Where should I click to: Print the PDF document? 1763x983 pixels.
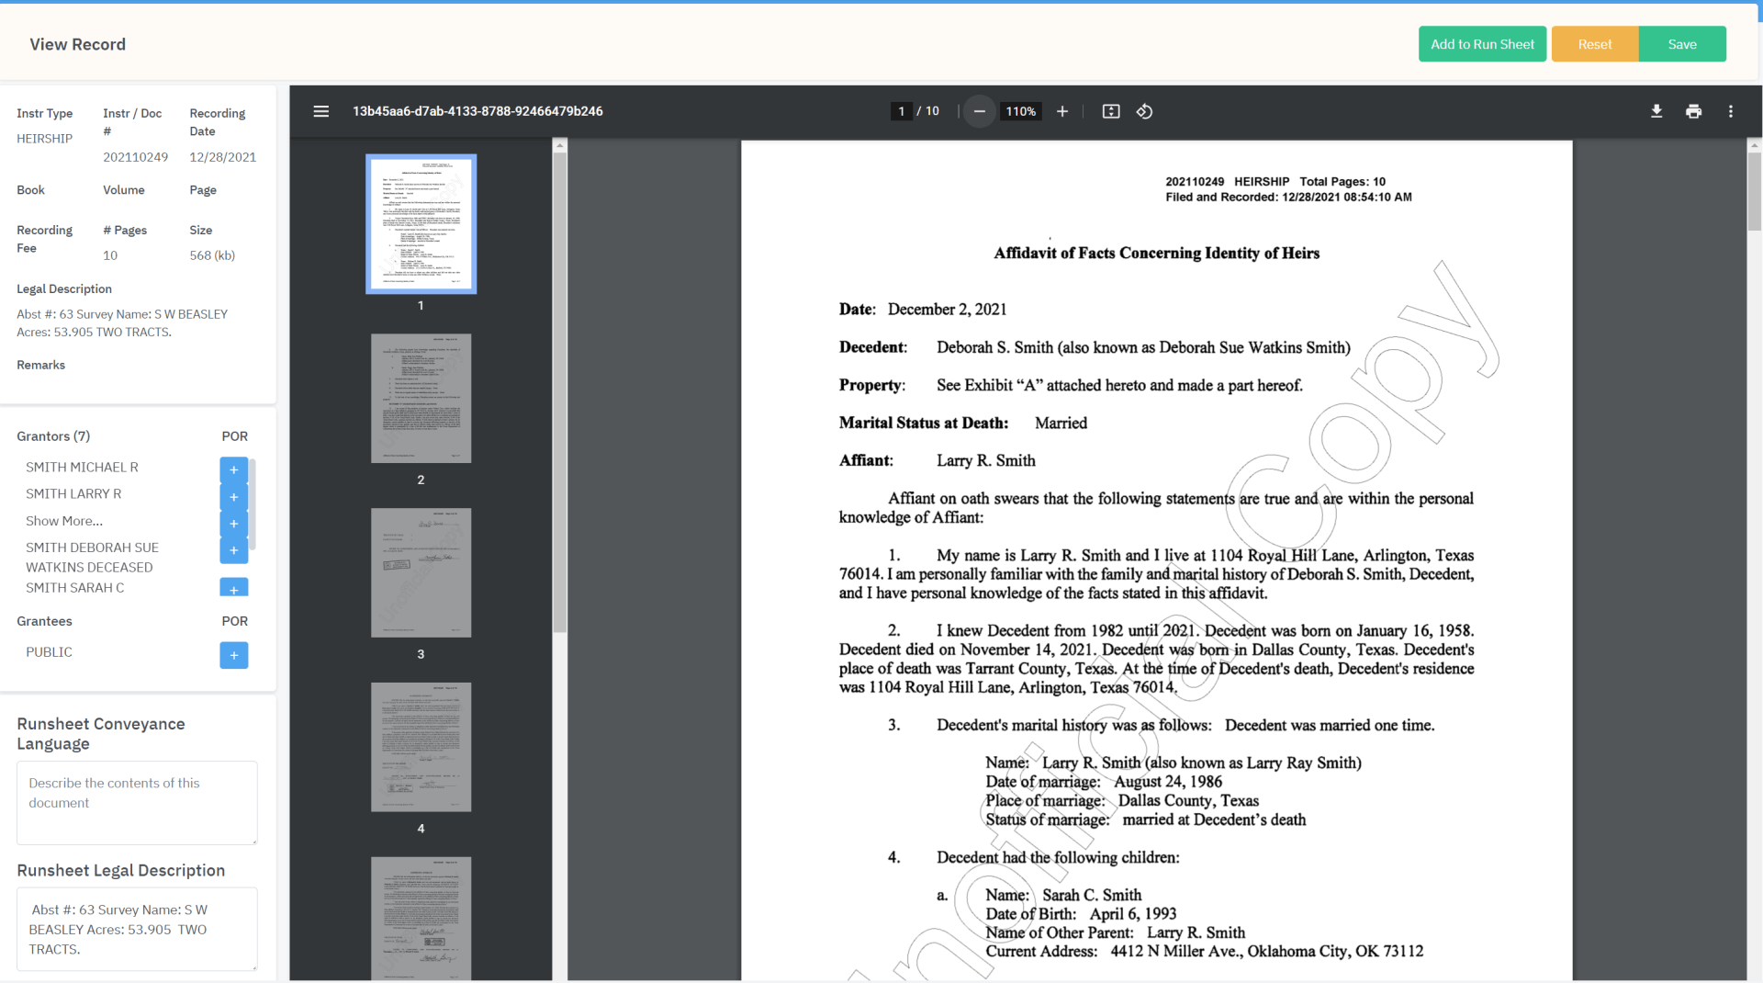[x=1693, y=111]
